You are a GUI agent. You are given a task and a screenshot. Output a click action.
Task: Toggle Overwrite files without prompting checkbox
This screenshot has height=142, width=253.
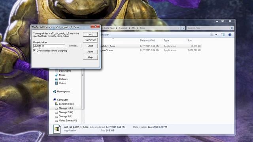34,50
